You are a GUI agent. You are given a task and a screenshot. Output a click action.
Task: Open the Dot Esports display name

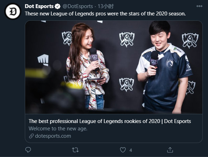pos(39,6)
